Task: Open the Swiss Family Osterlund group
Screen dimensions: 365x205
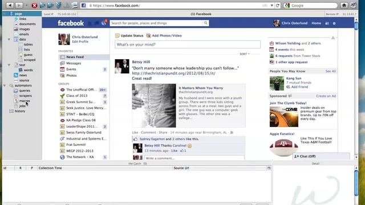Action: click(x=84, y=133)
